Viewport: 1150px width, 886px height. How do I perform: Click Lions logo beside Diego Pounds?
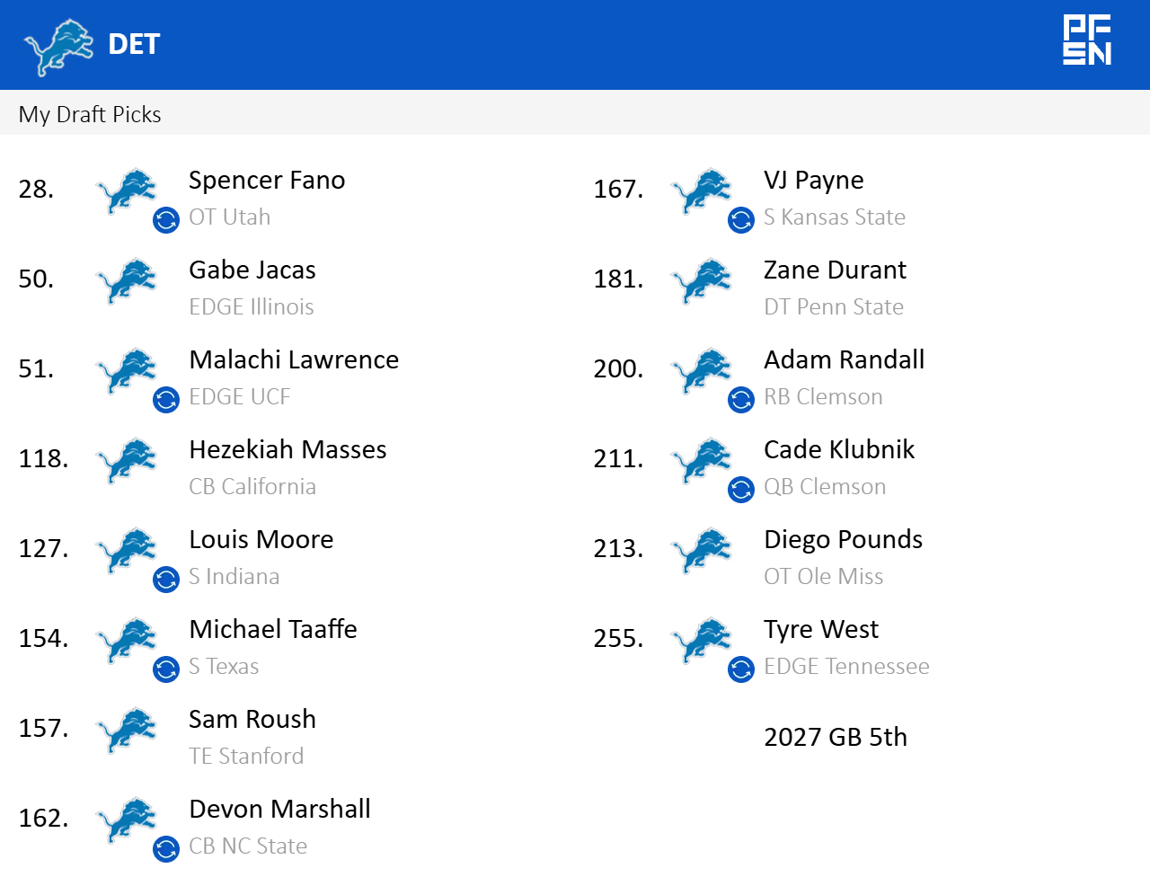702,549
